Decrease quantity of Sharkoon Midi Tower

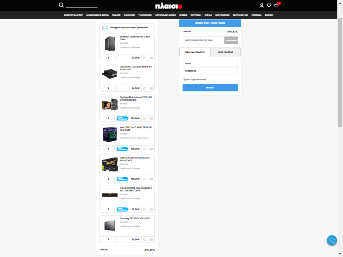tap(102, 58)
